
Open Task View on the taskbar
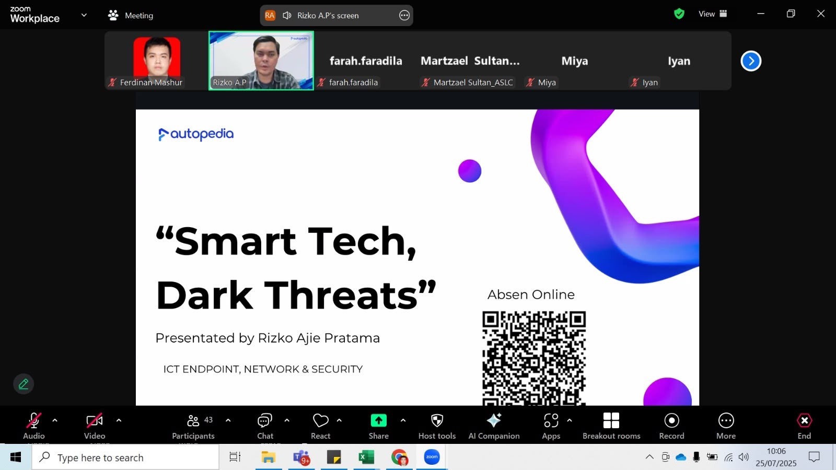tap(235, 457)
